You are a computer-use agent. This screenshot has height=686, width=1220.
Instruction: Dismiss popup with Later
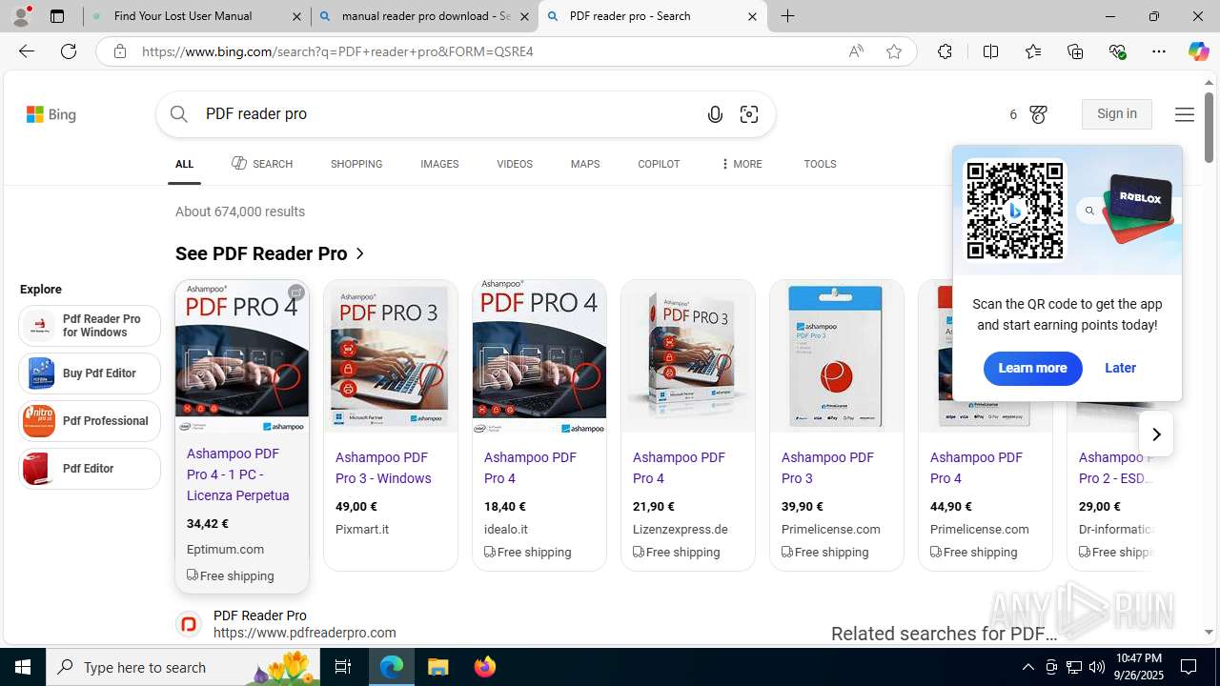tap(1120, 368)
